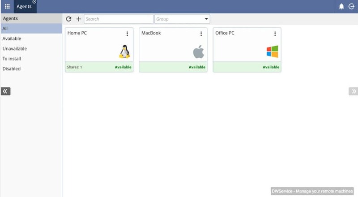Click the Linux penguin icon on Home PC
Image resolution: width=358 pixels, height=197 pixels.
[125, 51]
